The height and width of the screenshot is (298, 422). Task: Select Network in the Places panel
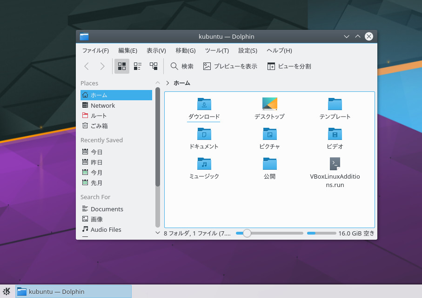103,105
